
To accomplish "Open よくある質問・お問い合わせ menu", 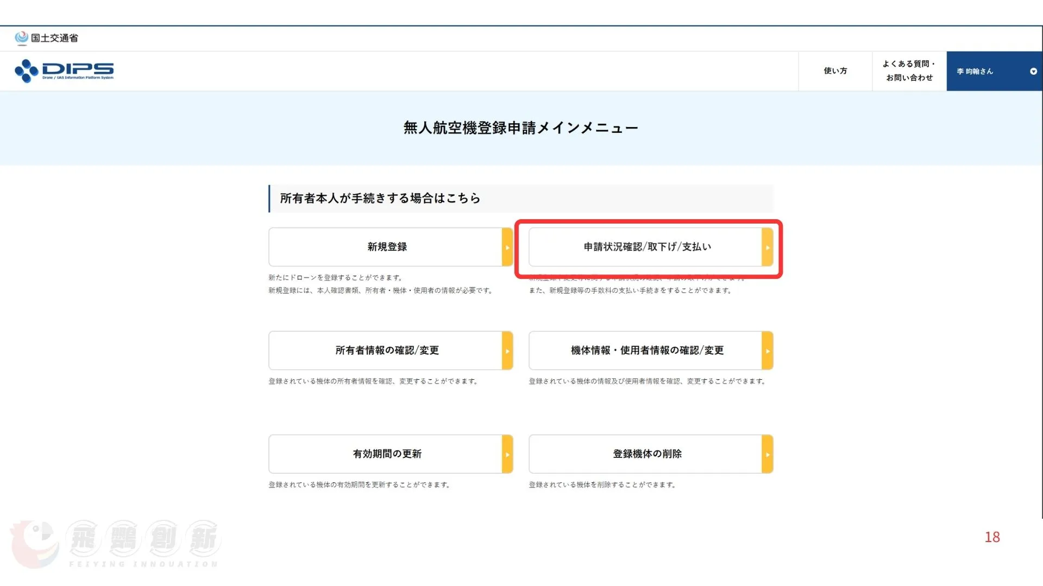I will coord(909,71).
